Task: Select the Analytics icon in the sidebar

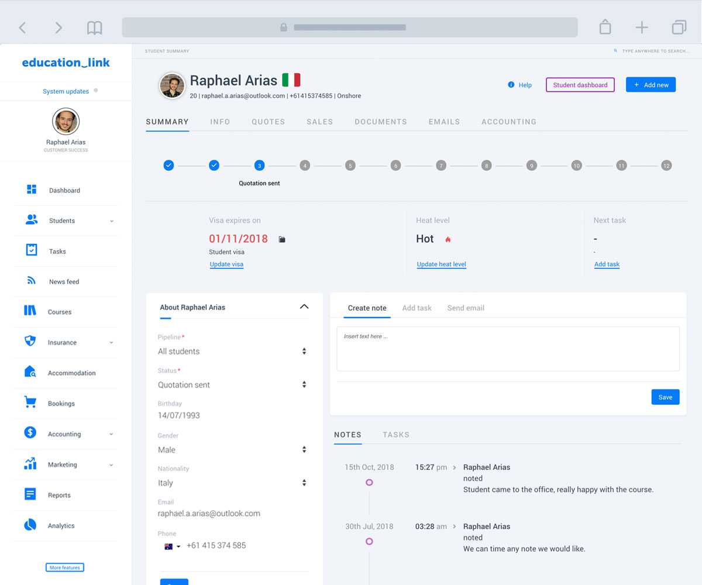Action: 30,524
